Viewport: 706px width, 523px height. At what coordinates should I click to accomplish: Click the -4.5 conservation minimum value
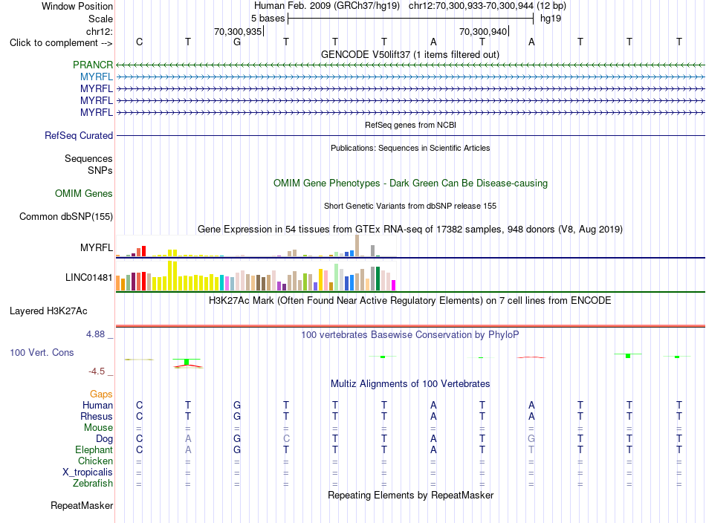pos(97,371)
